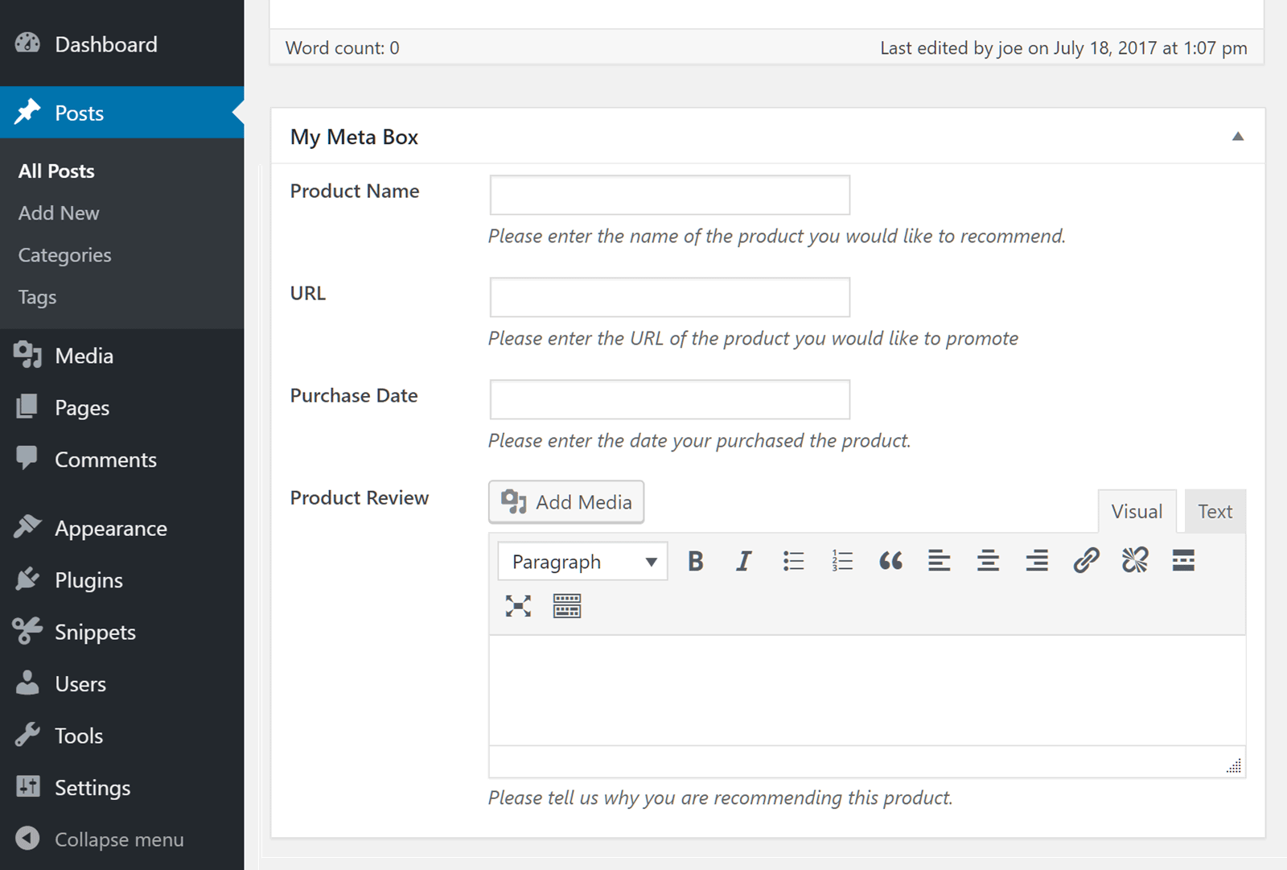Open the Paragraph format dropdown
The width and height of the screenshot is (1287, 870).
coord(583,562)
